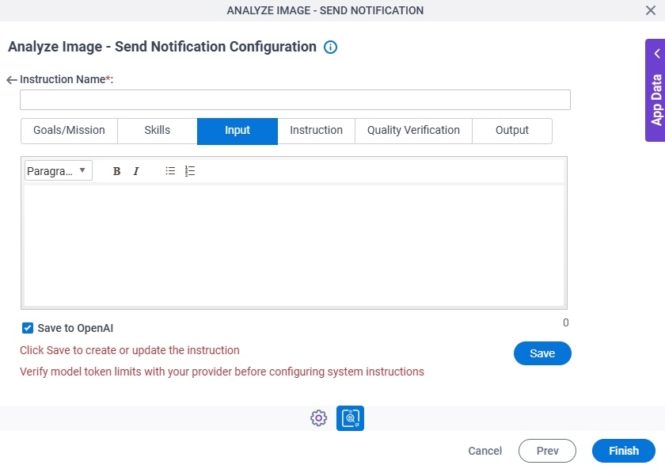Focus the Instruction Name text field
The image size is (665, 469).
coord(295,100)
